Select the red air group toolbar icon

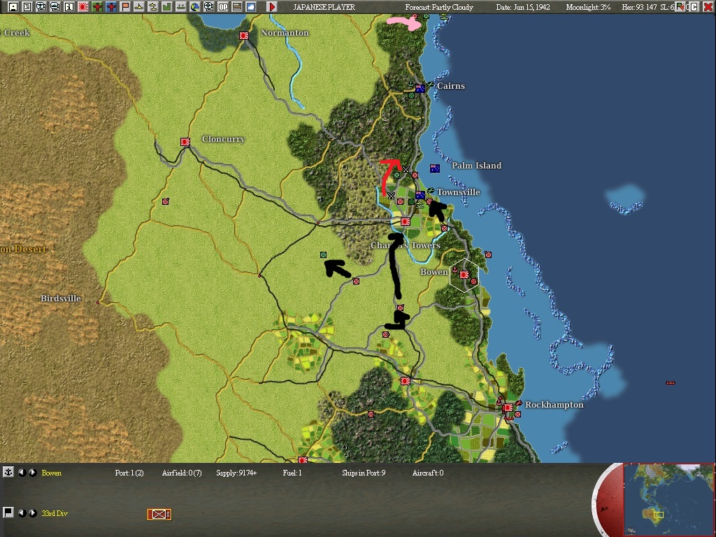coord(98,6)
